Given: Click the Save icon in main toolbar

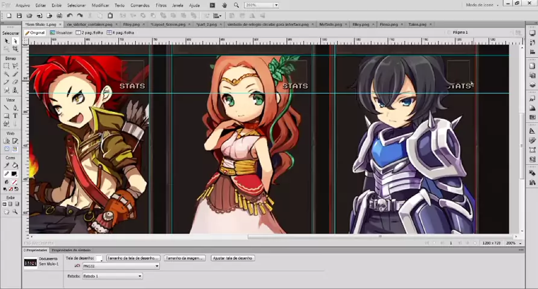Looking at the screenshot, I should [x=19, y=16].
